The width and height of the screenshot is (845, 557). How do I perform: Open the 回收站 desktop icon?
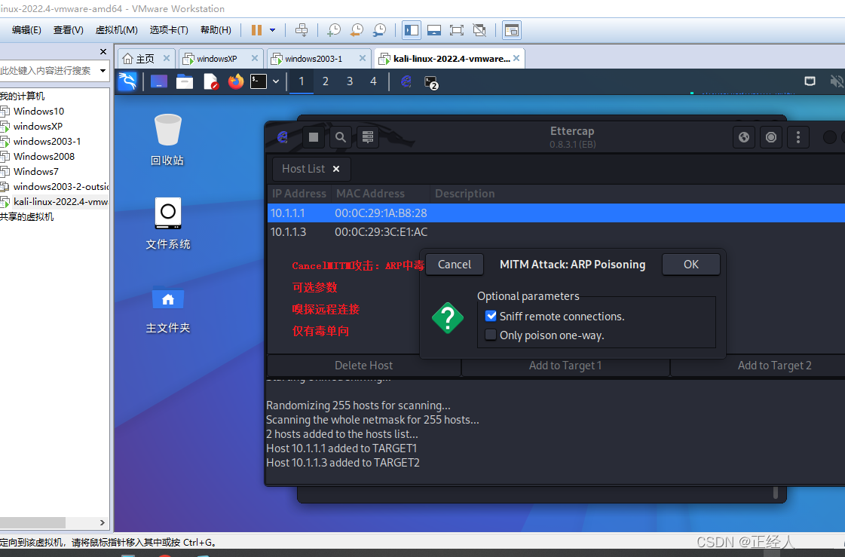(x=167, y=140)
